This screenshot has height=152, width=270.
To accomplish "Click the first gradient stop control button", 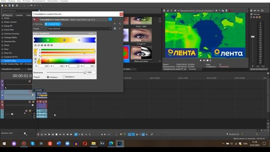I will pyautogui.click(x=35, y=45).
